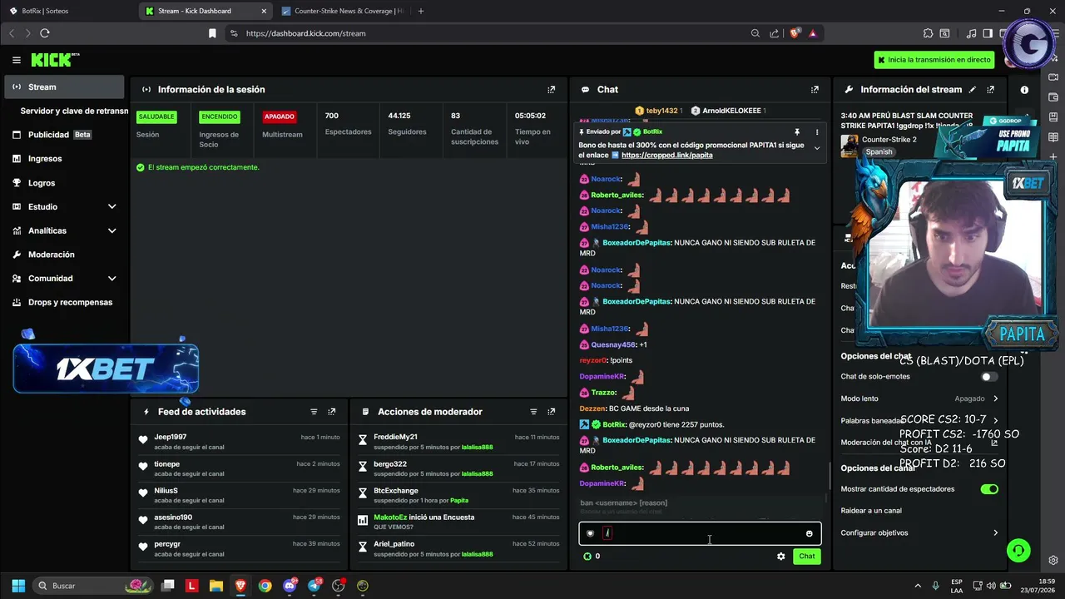Filter the Acciones de moderador list
The image size is (1065, 599).
pos(533,412)
